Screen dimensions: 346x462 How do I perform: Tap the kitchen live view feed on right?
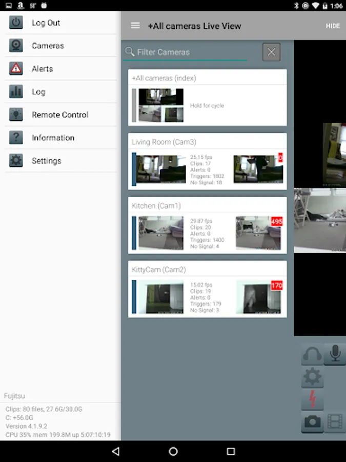tap(320, 220)
